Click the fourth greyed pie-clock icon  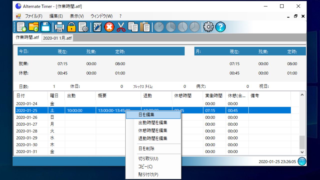point(195,27)
